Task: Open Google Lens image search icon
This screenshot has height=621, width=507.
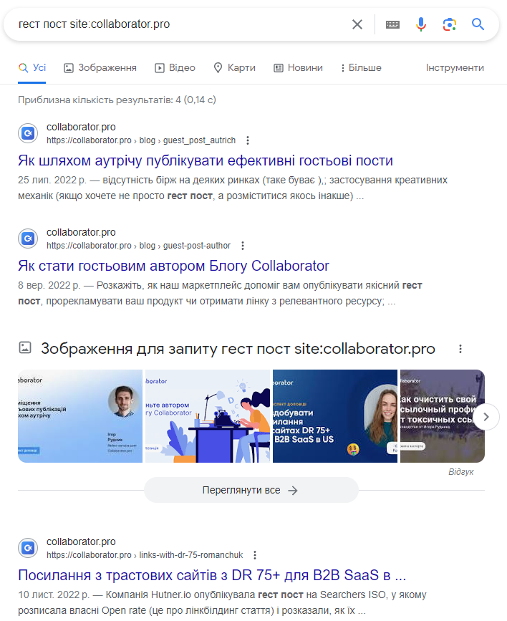Action: click(x=449, y=24)
